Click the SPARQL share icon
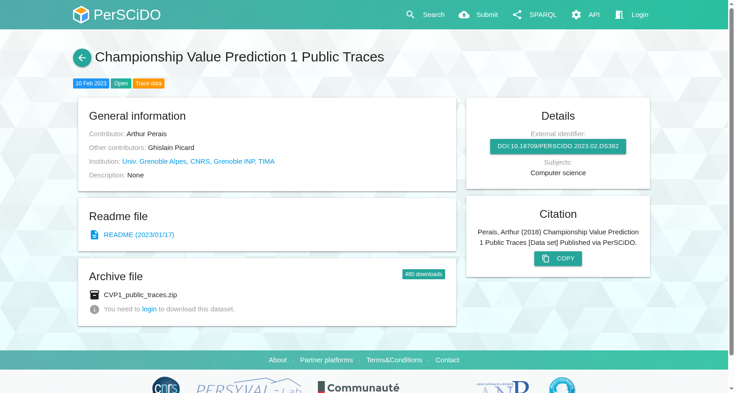 [x=517, y=15]
